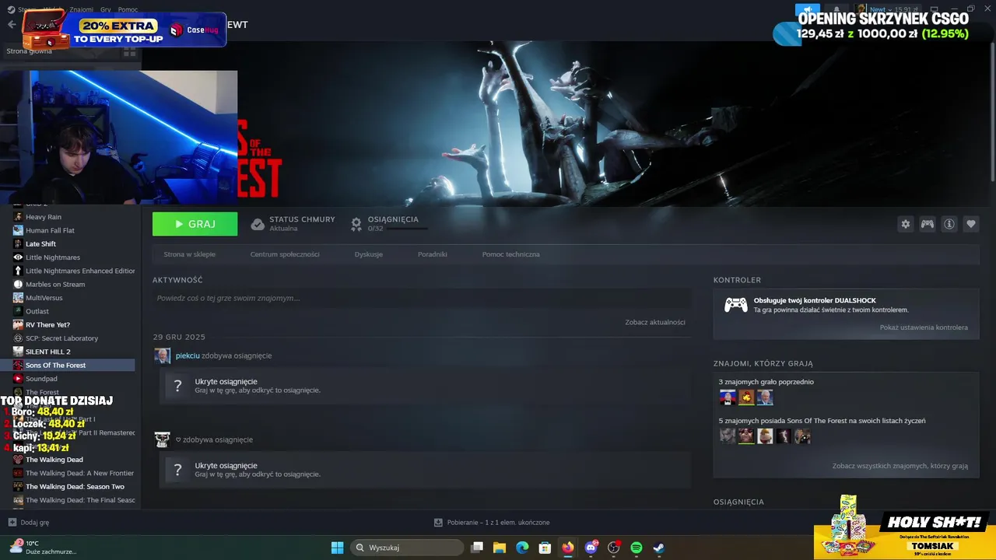
Task: Click Pokaż ustawienia kontrolera
Action: click(x=924, y=327)
